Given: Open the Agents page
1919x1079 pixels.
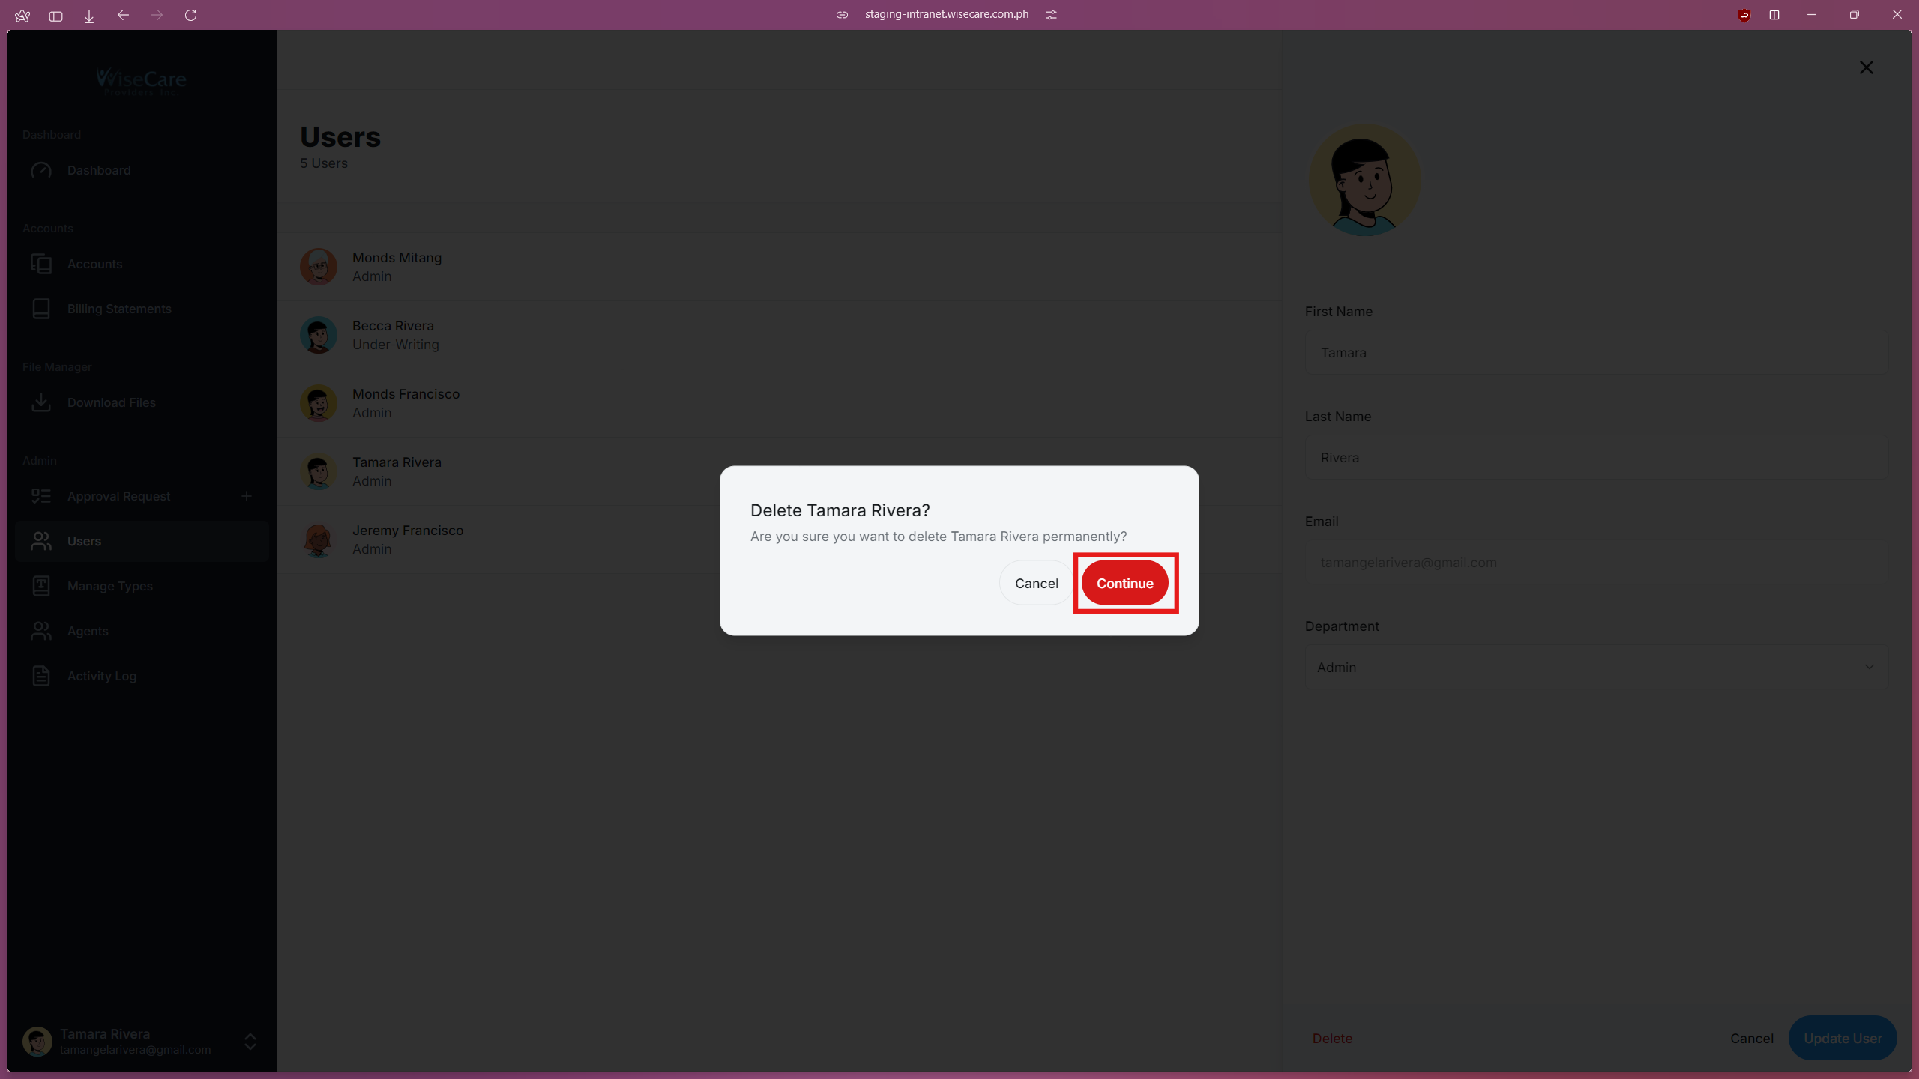Looking at the screenshot, I should pyautogui.click(x=88, y=631).
